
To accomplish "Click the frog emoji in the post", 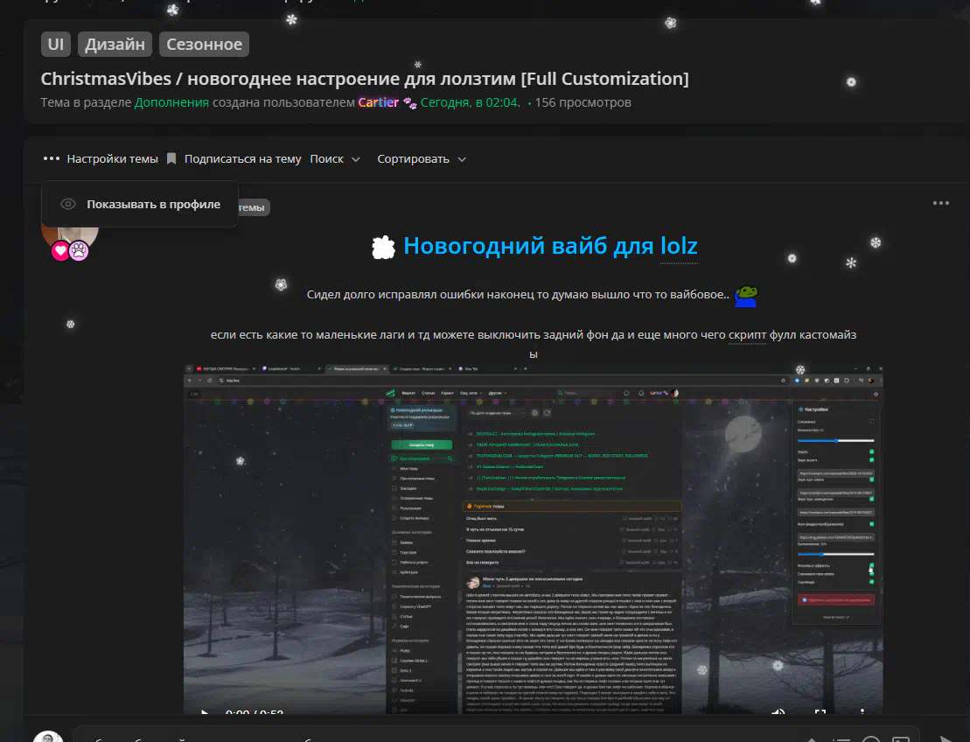I will pyautogui.click(x=745, y=296).
